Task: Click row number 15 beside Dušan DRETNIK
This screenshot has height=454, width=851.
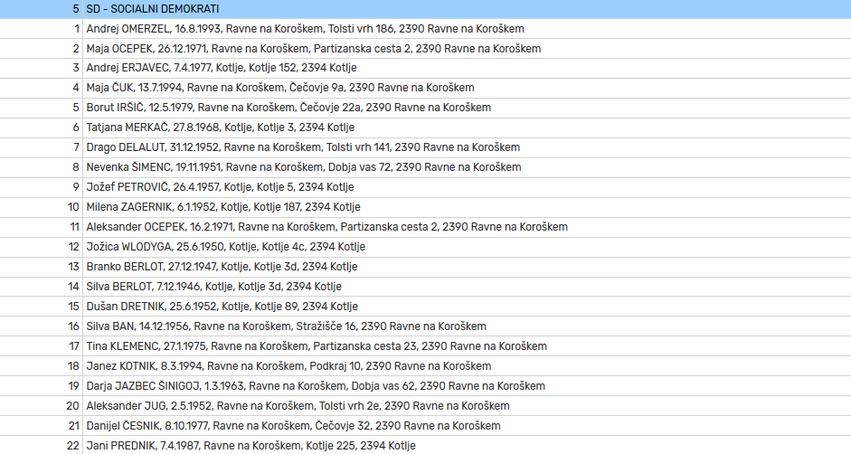Action: [x=73, y=307]
